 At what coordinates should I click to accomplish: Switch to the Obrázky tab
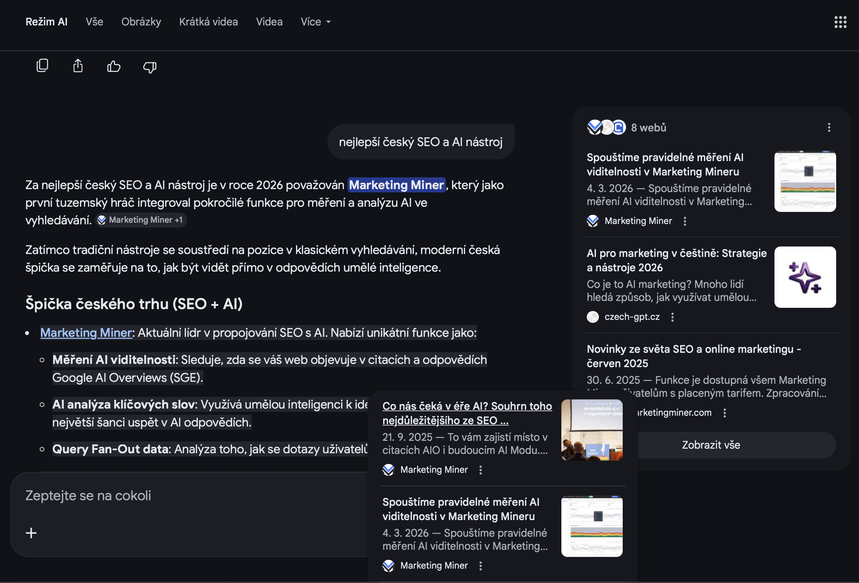pyautogui.click(x=141, y=22)
